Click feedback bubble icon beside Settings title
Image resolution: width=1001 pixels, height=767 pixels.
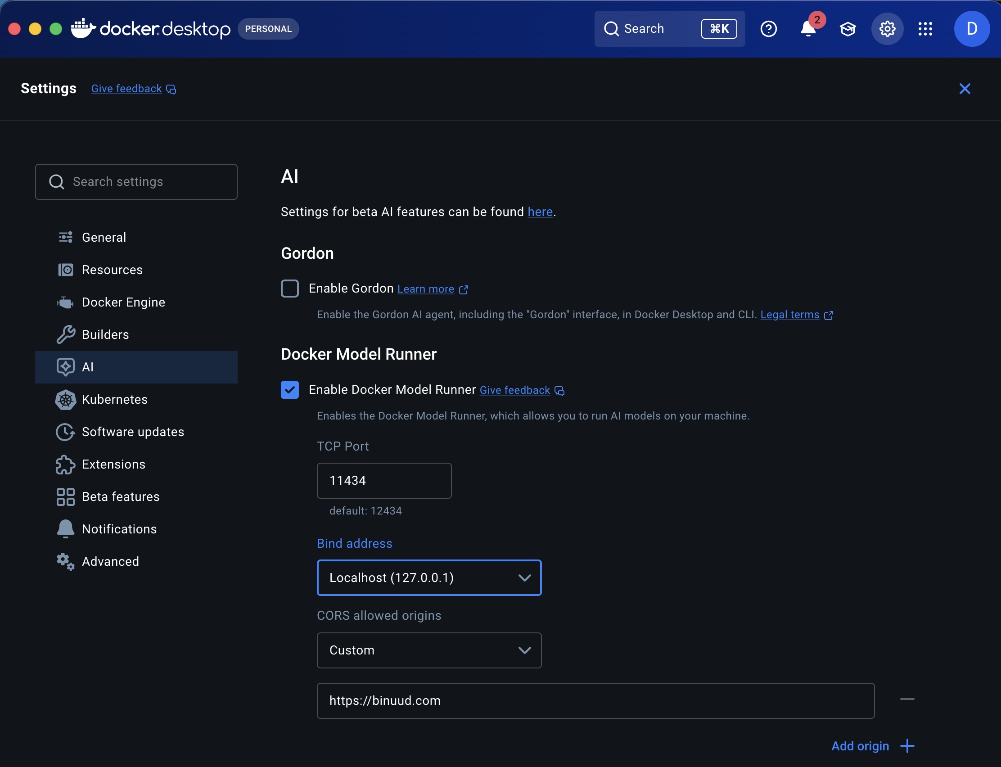[x=171, y=89]
